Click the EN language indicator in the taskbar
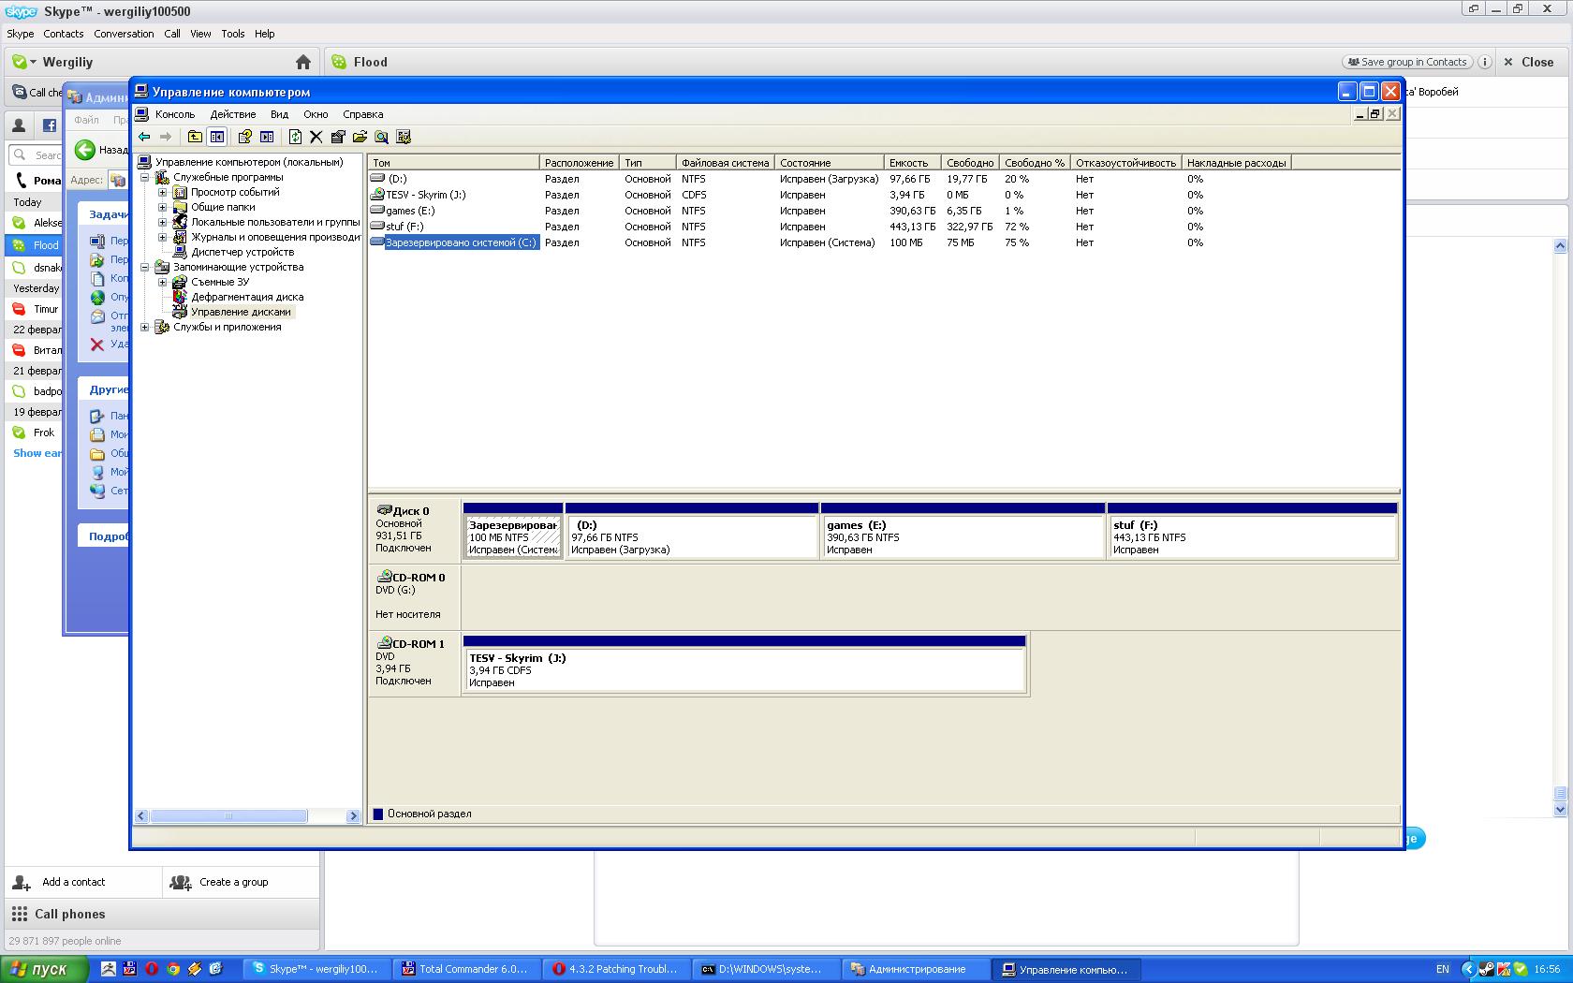The image size is (1573, 983). pos(1442,969)
